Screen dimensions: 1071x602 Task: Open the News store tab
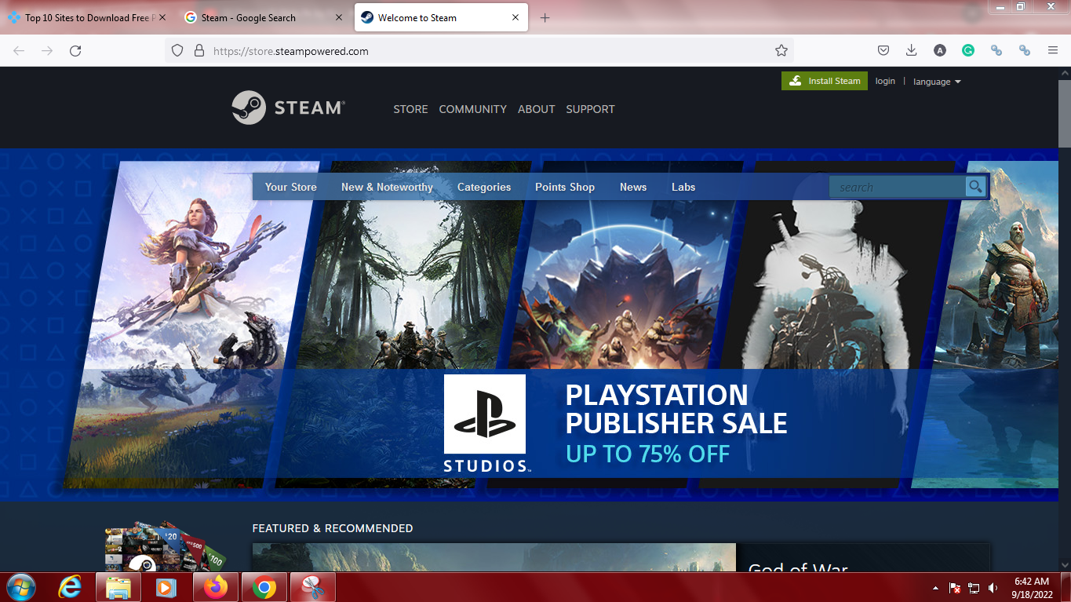pyautogui.click(x=633, y=187)
